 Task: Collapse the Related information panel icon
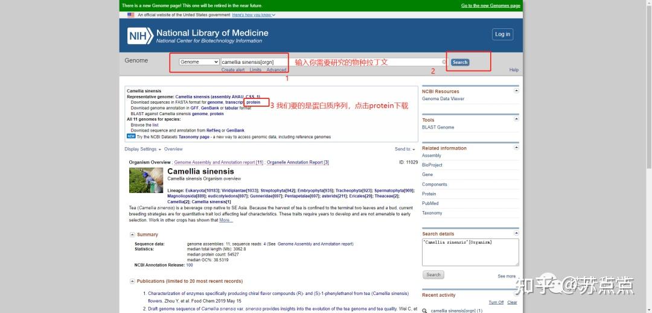point(516,147)
